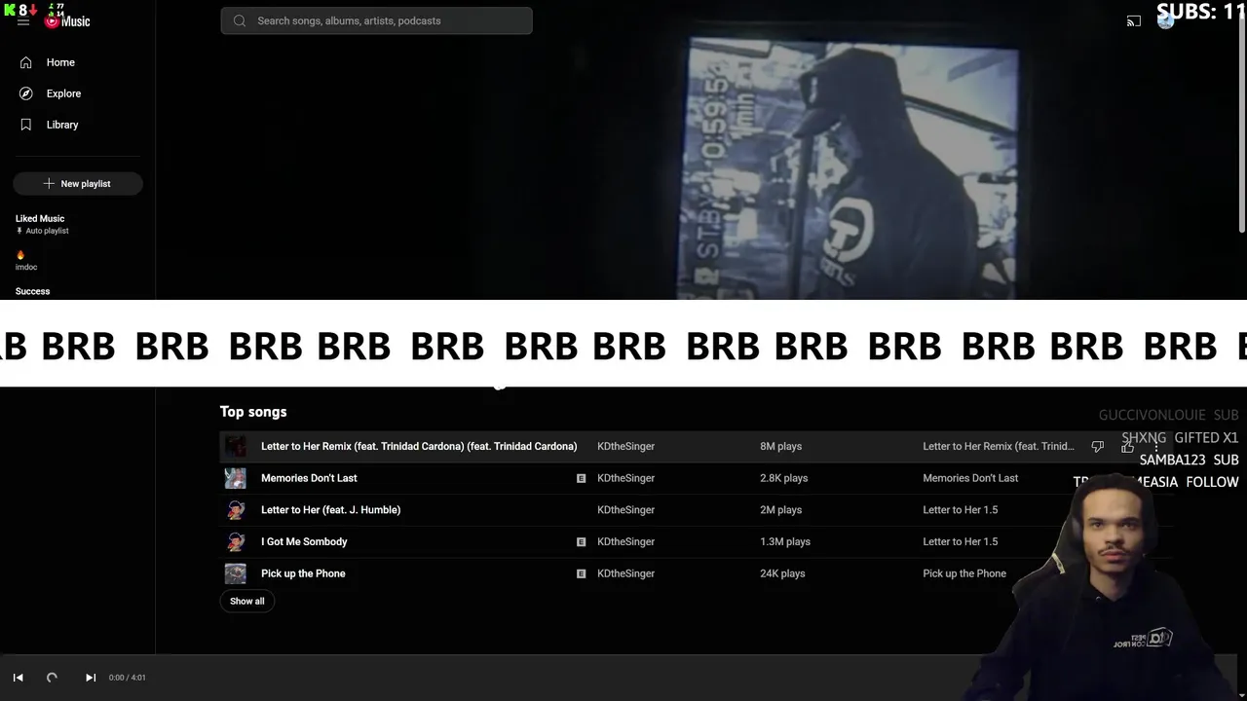Screen dimensions: 1247x701
Task: Create a New playlist
Action: coord(78,183)
